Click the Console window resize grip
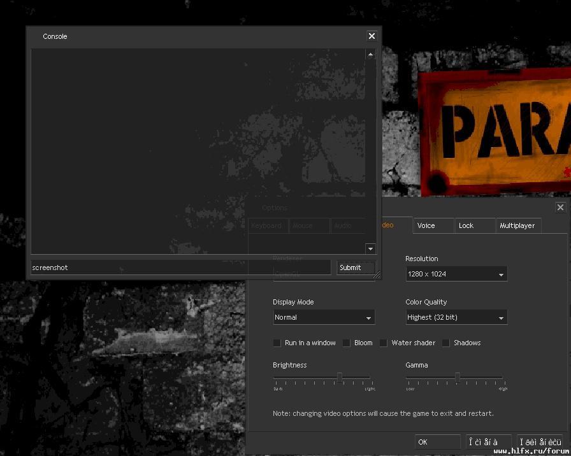The image size is (571, 456). pos(377,275)
